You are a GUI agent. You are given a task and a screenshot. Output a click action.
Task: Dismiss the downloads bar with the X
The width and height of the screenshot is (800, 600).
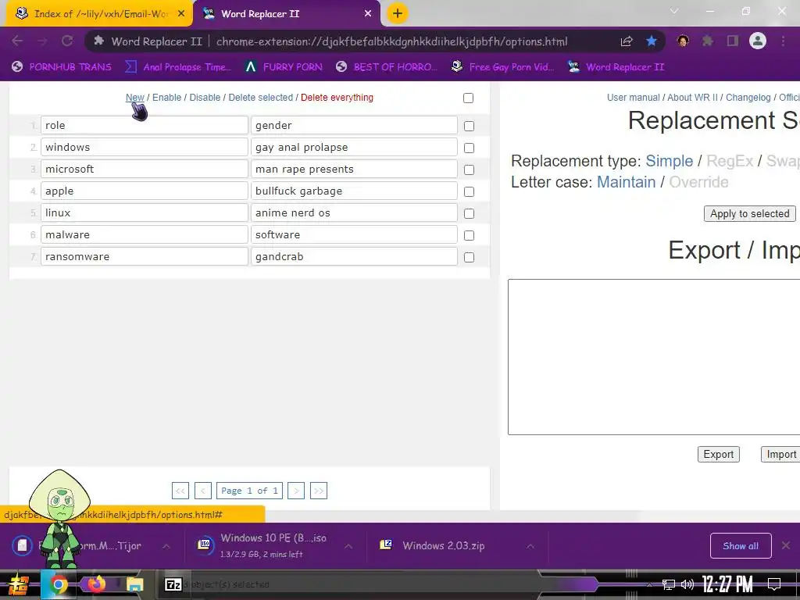point(786,545)
